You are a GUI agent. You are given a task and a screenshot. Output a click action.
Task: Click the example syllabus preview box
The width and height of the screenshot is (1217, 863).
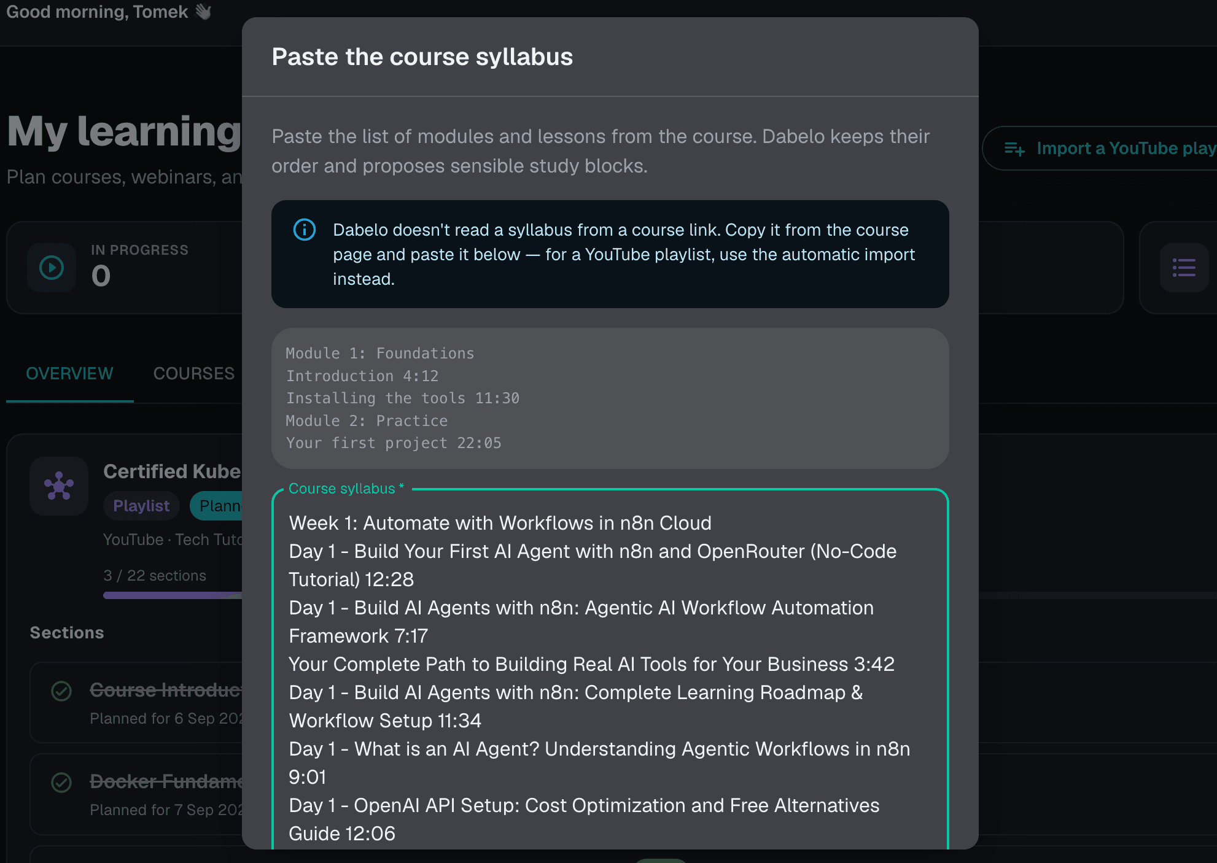610,398
